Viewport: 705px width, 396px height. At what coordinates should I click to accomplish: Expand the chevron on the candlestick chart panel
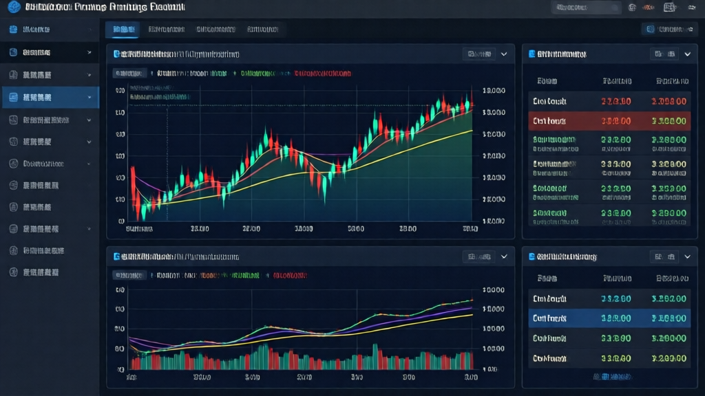click(x=504, y=54)
